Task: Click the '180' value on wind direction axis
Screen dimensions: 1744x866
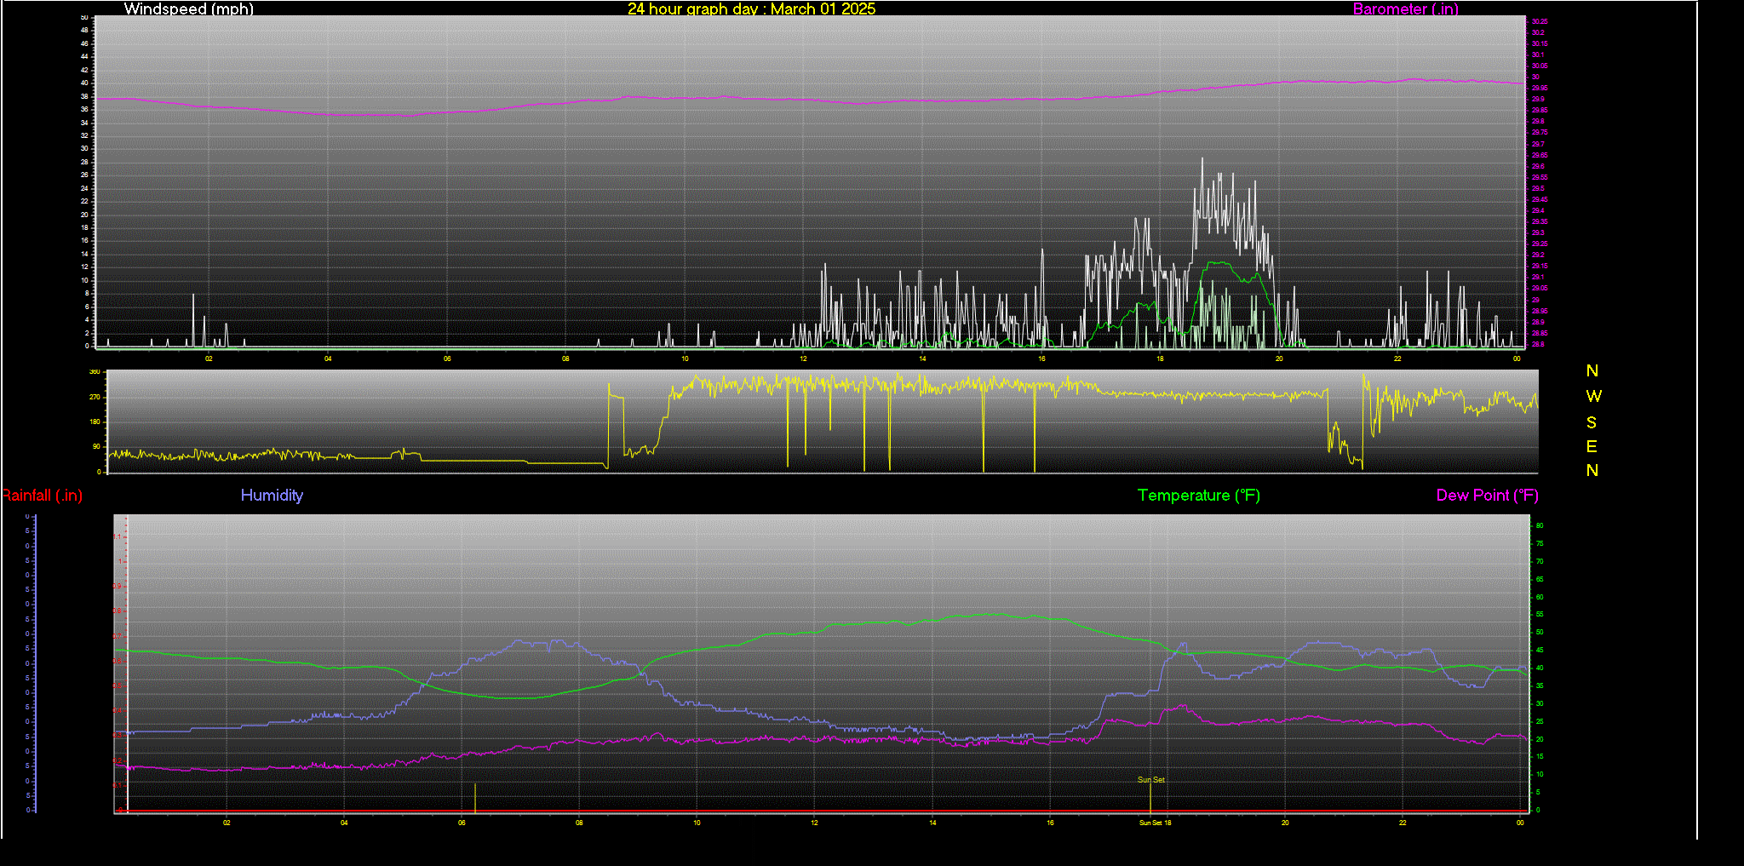Action: [x=95, y=422]
